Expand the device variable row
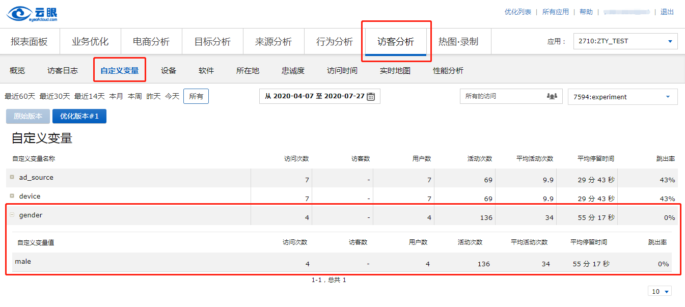 pos(12,196)
